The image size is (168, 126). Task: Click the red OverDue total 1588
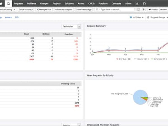76,59
